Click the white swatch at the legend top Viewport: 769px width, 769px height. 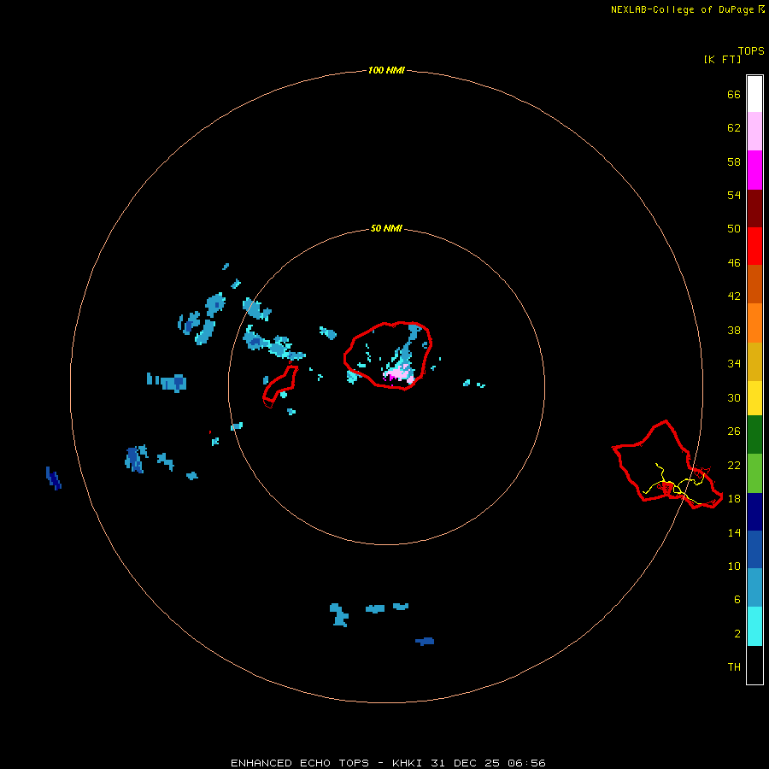(754, 94)
